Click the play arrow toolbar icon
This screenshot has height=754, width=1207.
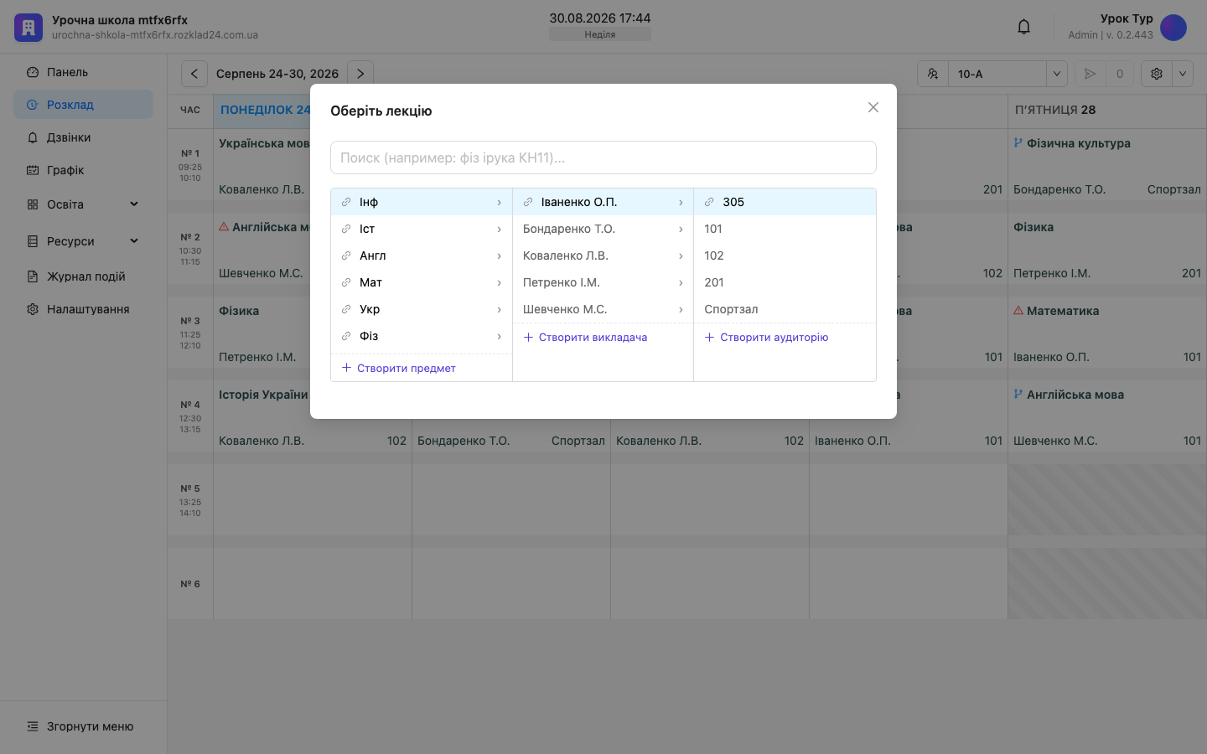(x=1090, y=74)
